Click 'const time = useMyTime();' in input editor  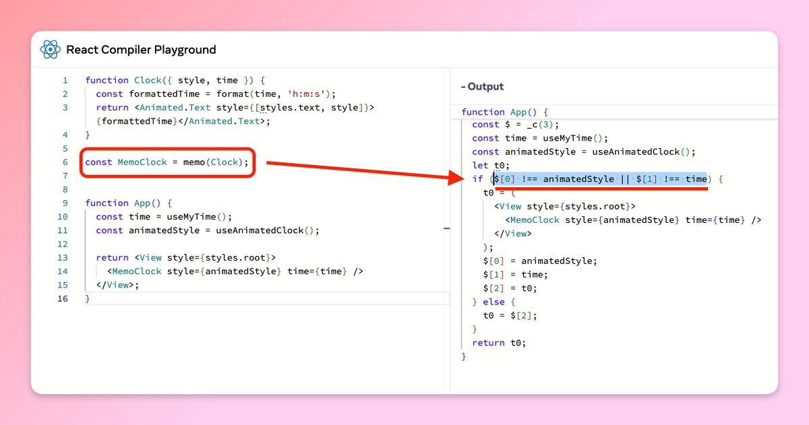click(163, 217)
